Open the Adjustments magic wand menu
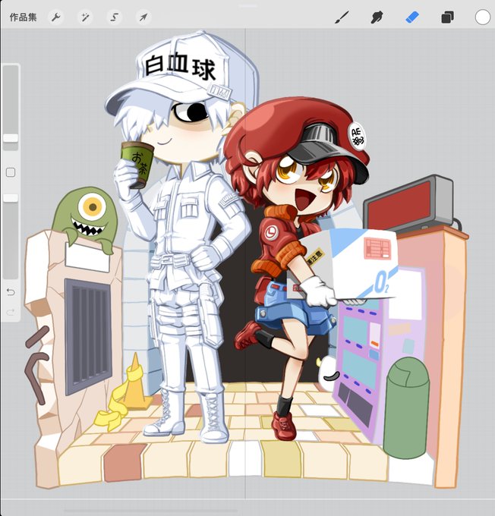This screenshot has width=495, height=516. (x=85, y=17)
